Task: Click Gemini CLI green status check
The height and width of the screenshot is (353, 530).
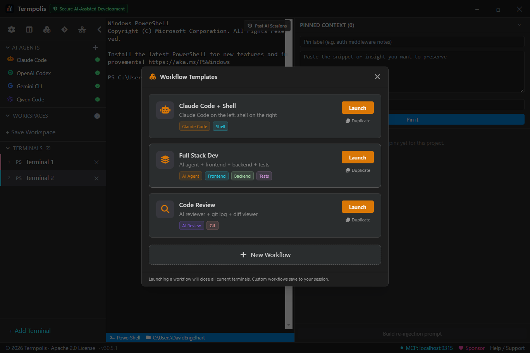Action: coord(98,86)
